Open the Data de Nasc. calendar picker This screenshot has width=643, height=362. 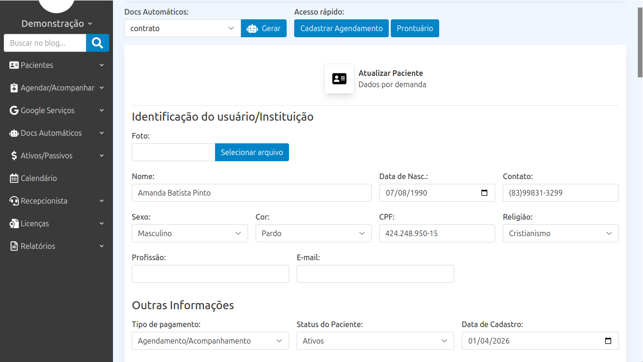484,193
